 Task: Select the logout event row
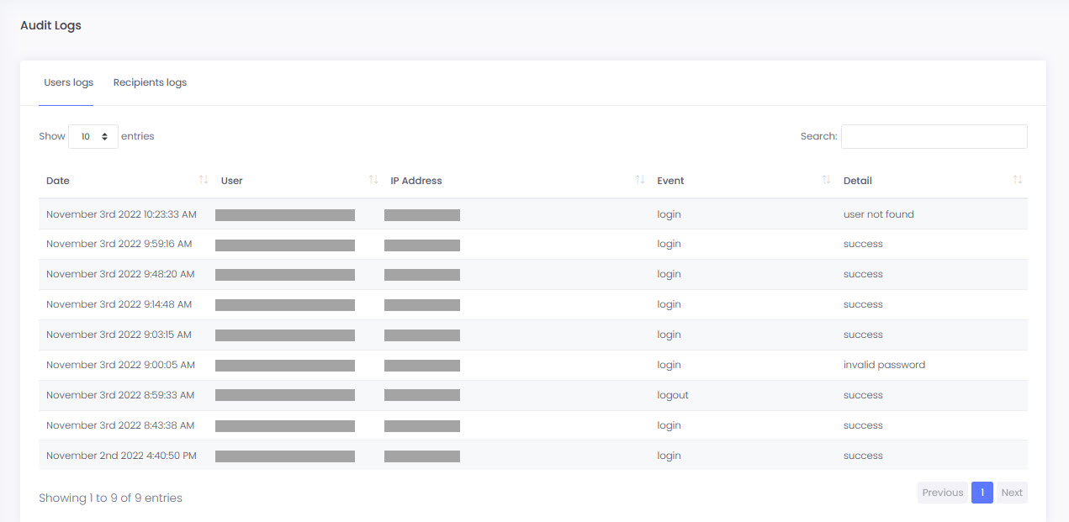[672, 395]
